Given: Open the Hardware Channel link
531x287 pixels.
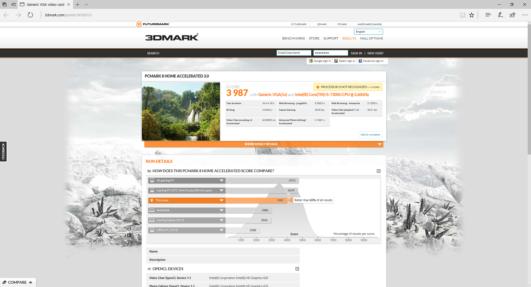Looking at the screenshot, I should pos(370,24).
